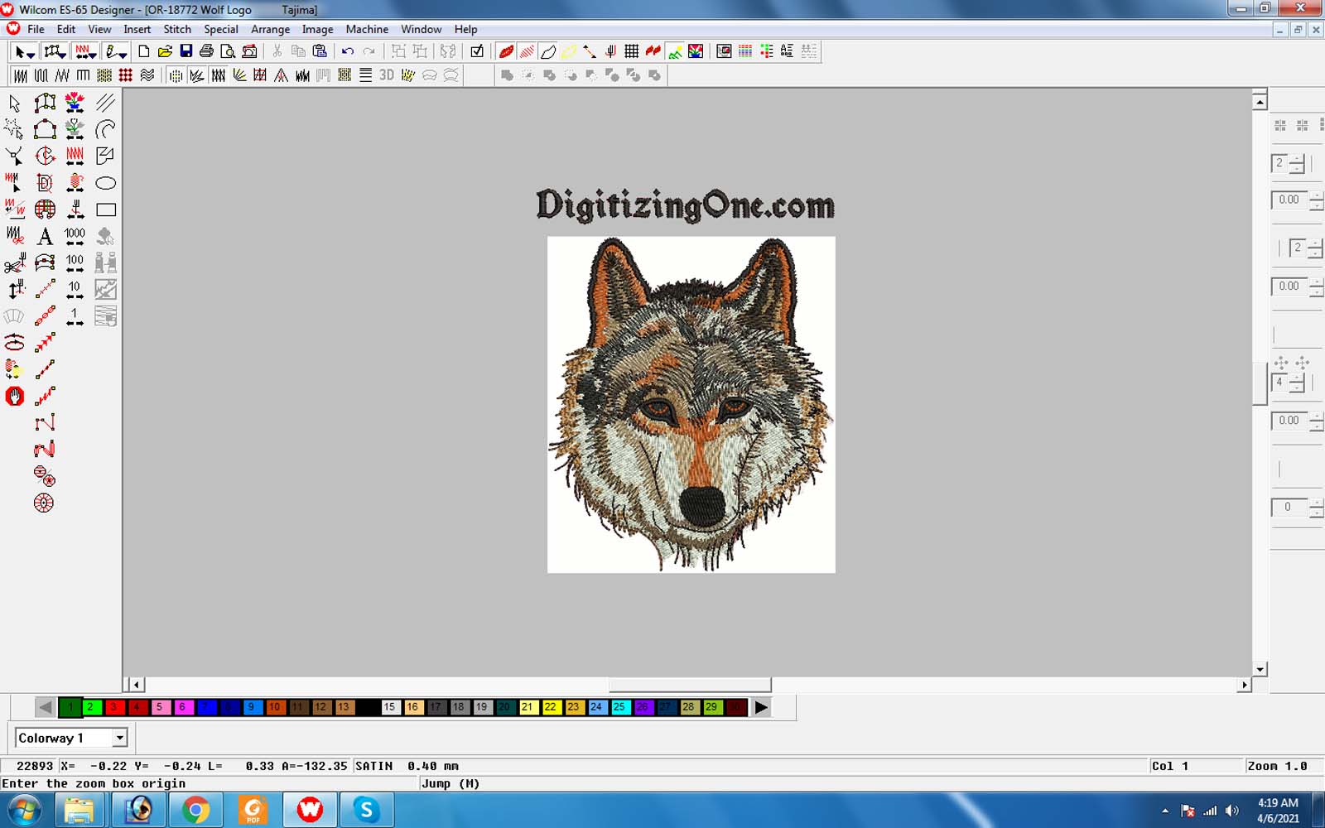Viewport: 1325px width, 828px height.
Task: Expand the Select tool dropdown arrow
Action: pos(31,55)
